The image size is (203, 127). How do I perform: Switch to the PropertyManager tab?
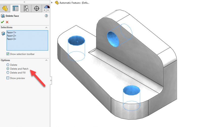(15, 8)
